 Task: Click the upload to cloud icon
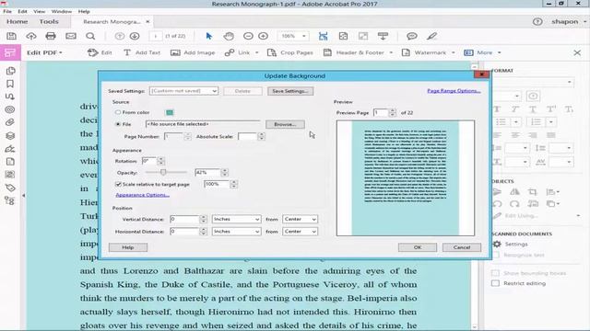pyautogui.click(x=31, y=36)
